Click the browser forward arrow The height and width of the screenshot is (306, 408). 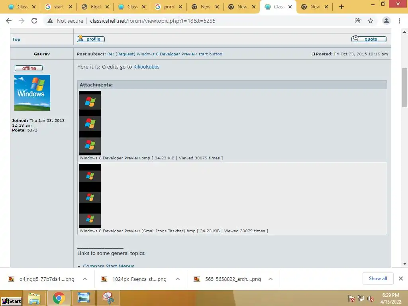(22, 21)
